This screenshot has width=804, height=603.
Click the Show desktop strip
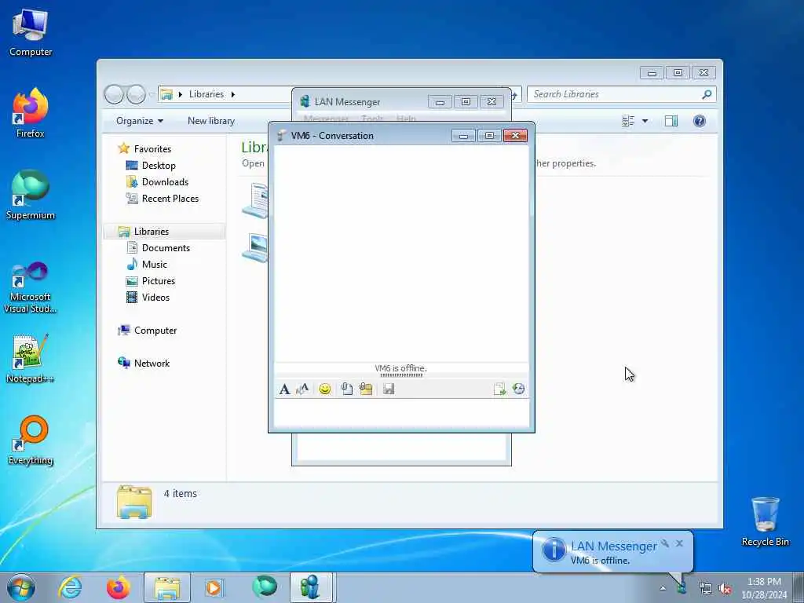tap(799, 587)
